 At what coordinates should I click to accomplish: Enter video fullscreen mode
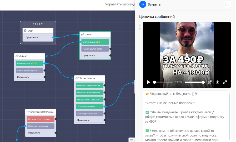pyautogui.click(x=225, y=82)
